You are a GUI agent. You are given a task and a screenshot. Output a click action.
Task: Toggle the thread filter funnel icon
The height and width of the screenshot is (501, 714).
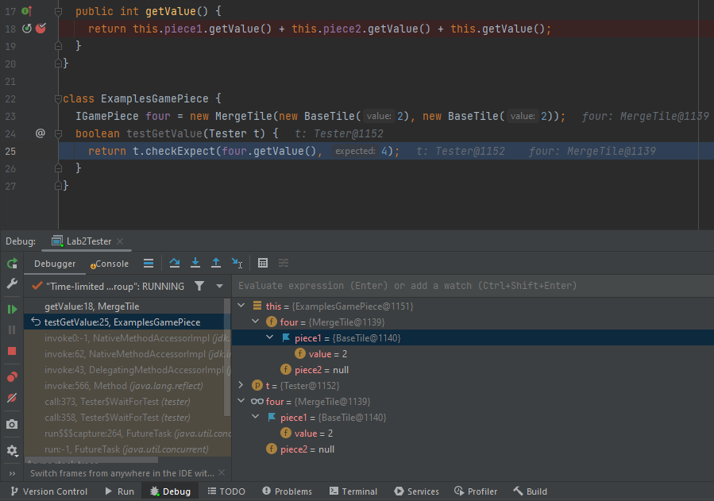click(199, 286)
